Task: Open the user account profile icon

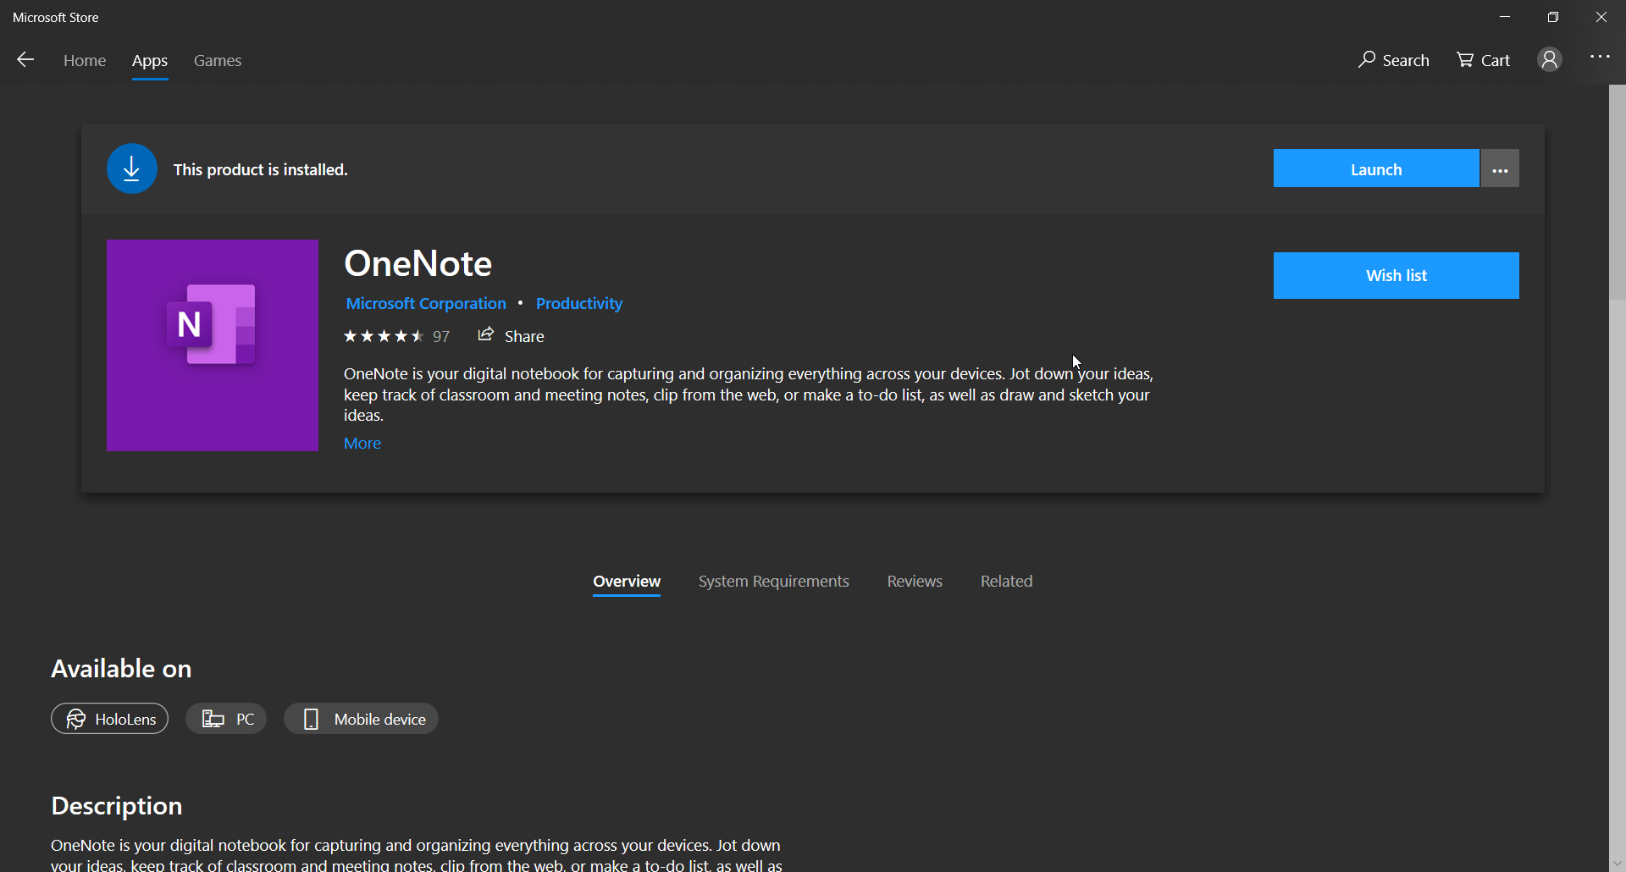Action: (x=1550, y=59)
